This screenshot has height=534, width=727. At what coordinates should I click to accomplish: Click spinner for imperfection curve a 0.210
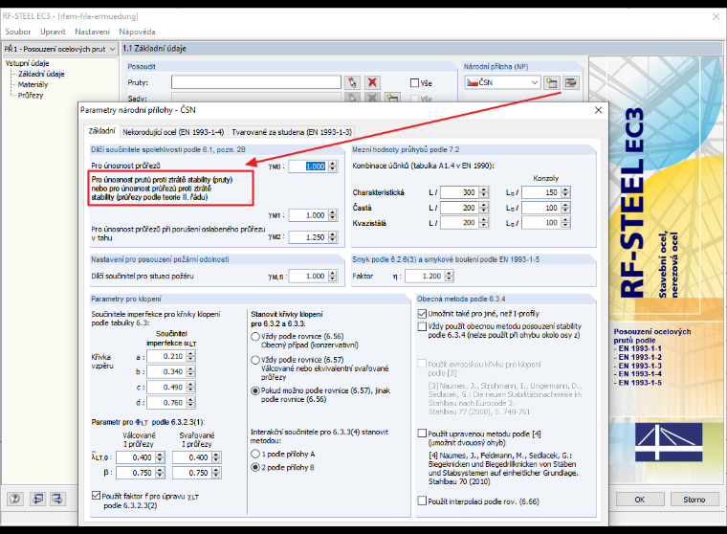tap(190, 356)
